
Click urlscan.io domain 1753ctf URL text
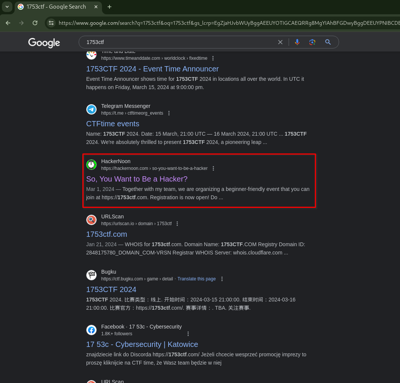click(136, 224)
